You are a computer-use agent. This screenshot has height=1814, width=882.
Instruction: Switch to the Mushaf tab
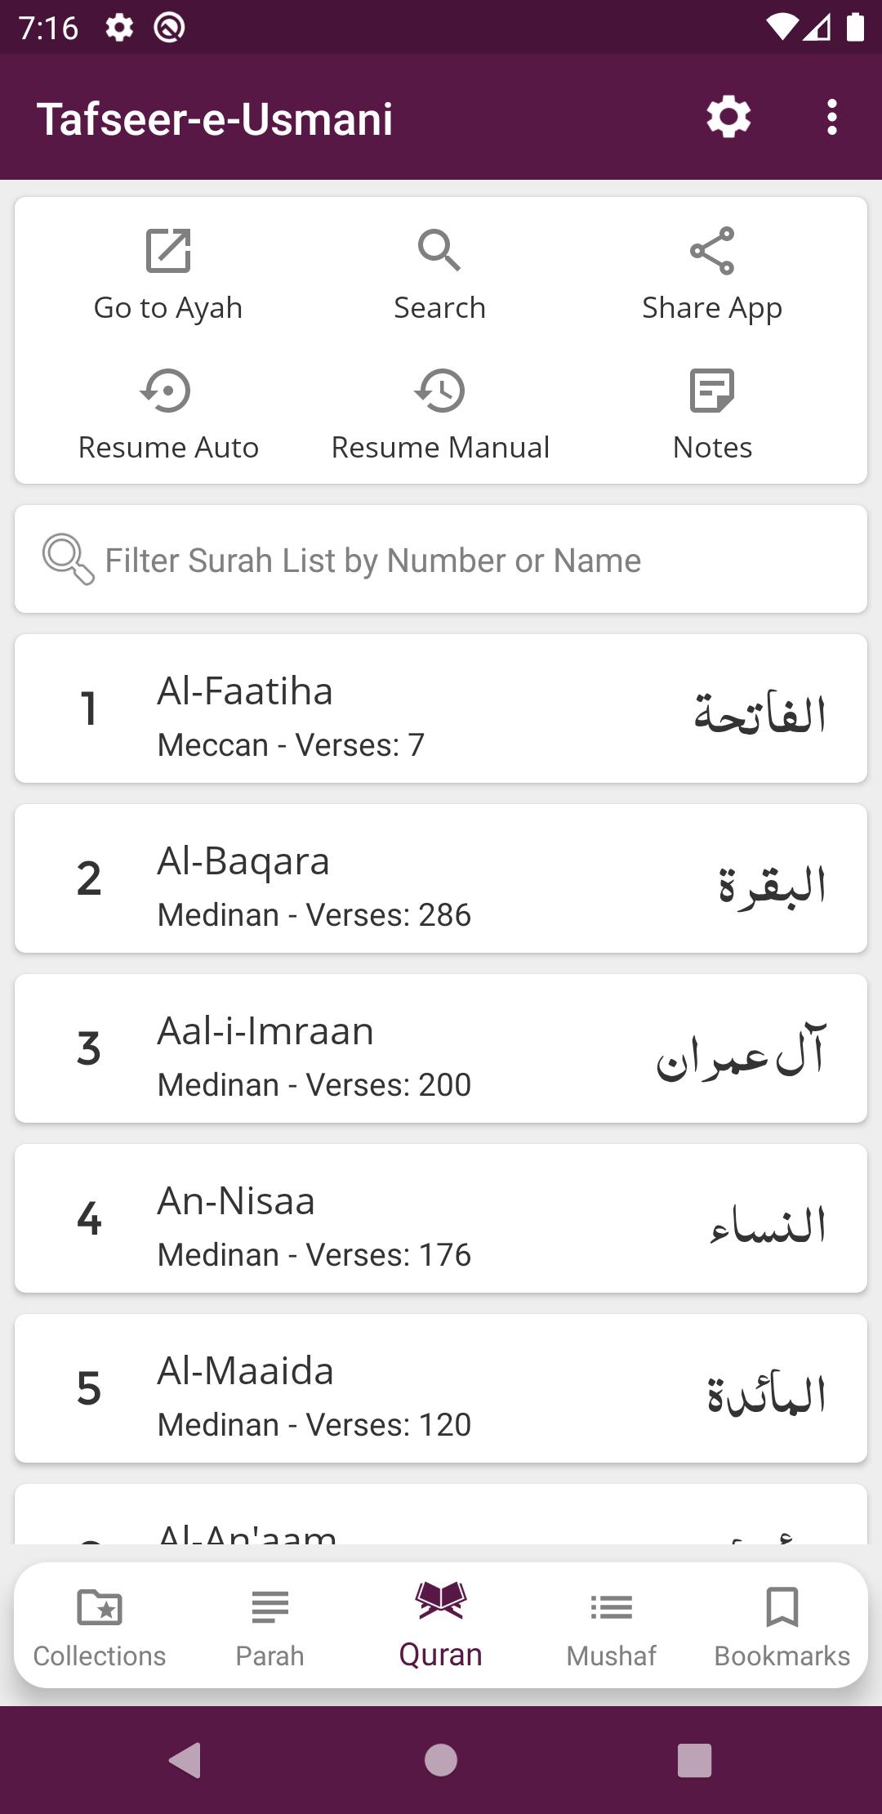(611, 1626)
